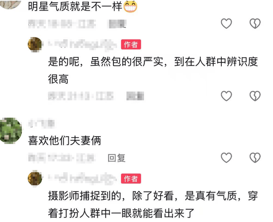This screenshot has height=222, width=273.
Task: Like the 明星气质就是不一样 comment
Action: pos(227,23)
